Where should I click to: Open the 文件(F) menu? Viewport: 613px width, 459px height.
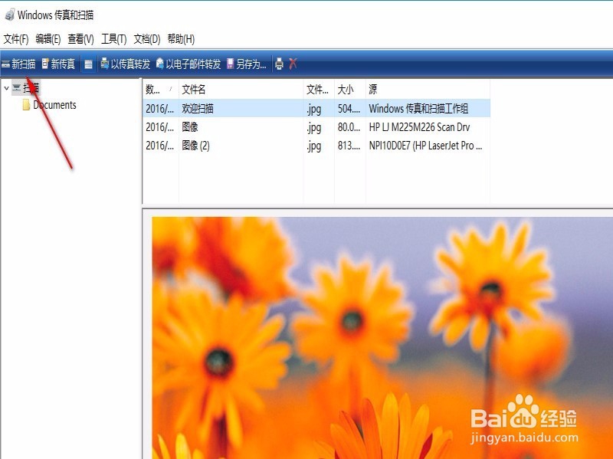coord(16,39)
